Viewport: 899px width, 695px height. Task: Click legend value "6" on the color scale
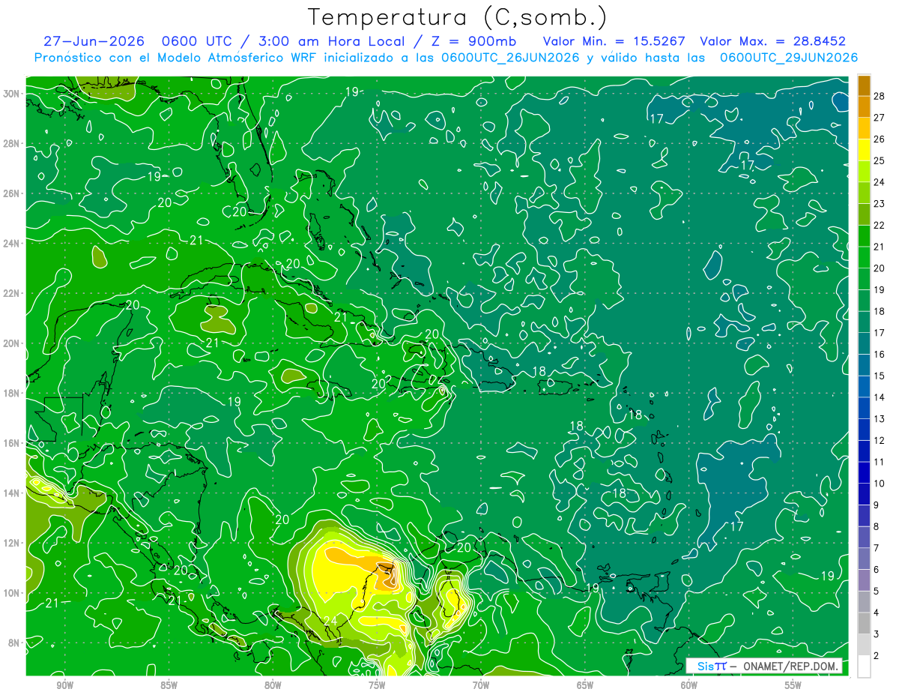876,570
